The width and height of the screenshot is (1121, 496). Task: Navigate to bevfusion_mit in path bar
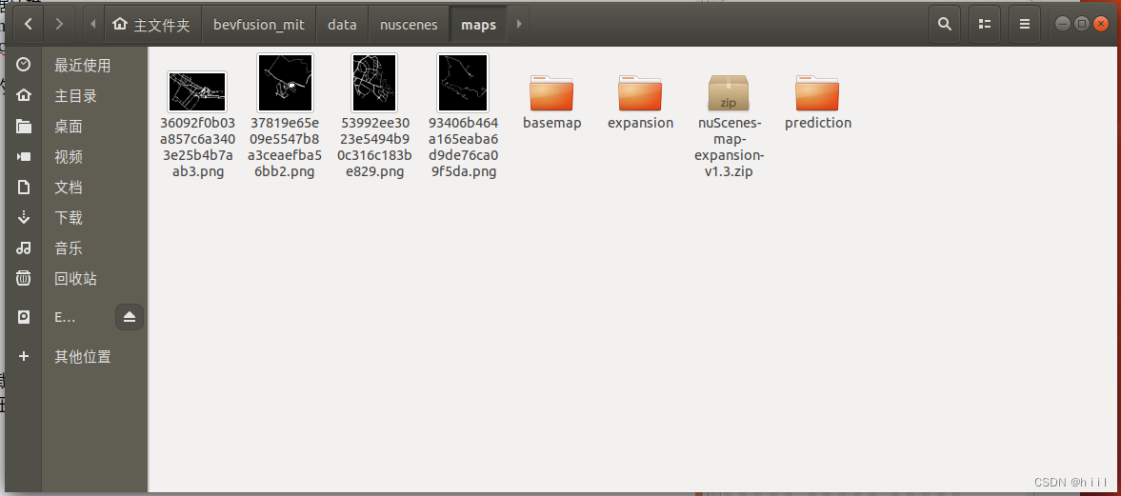tap(259, 25)
